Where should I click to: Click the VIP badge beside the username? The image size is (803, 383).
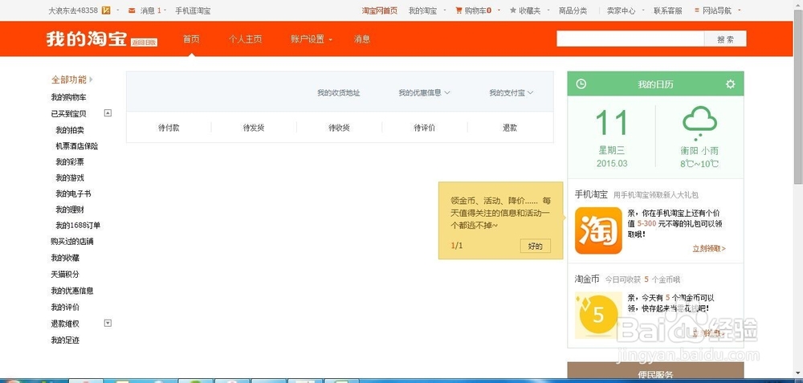(x=106, y=10)
